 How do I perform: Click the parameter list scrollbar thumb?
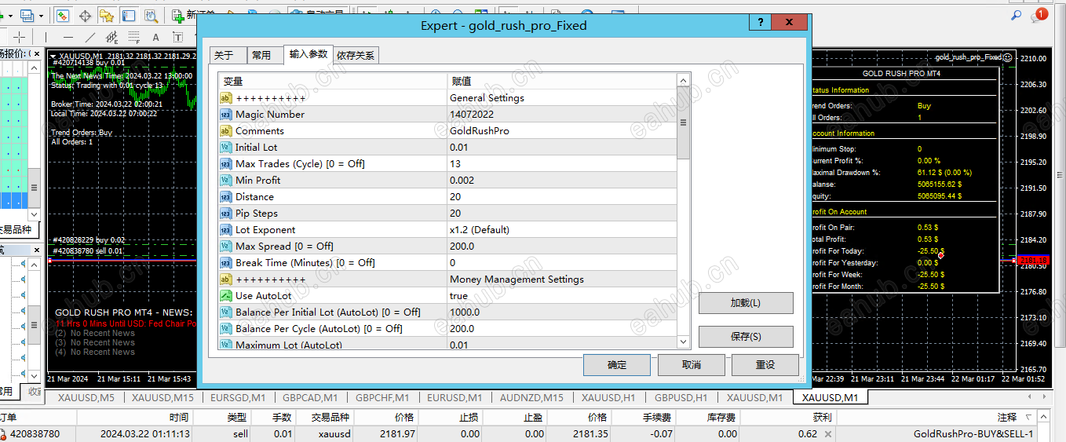683,122
